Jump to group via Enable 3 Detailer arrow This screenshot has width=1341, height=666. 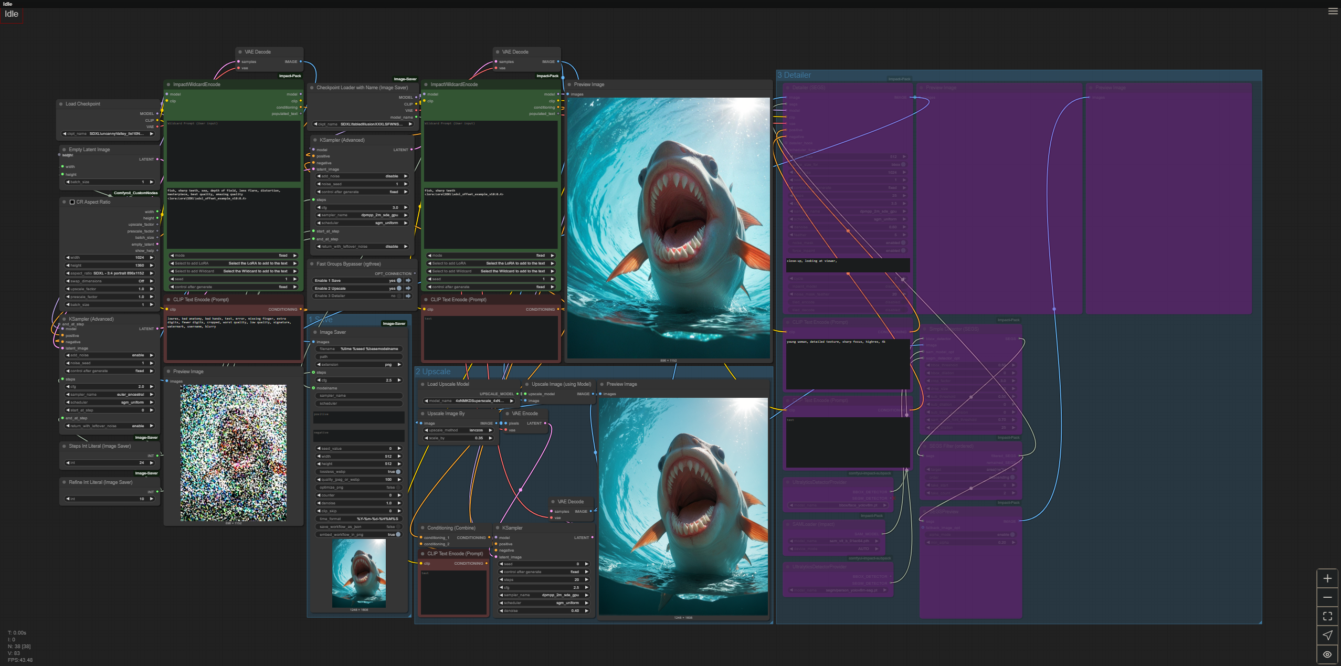click(408, 296)
